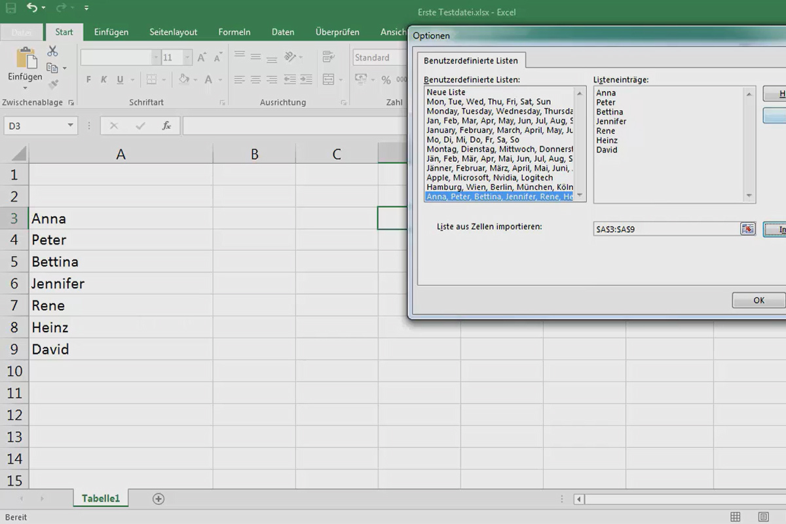This screenshot has height=524, width=786.
Task: Toggle the wrap text icon
Action: 328,57
